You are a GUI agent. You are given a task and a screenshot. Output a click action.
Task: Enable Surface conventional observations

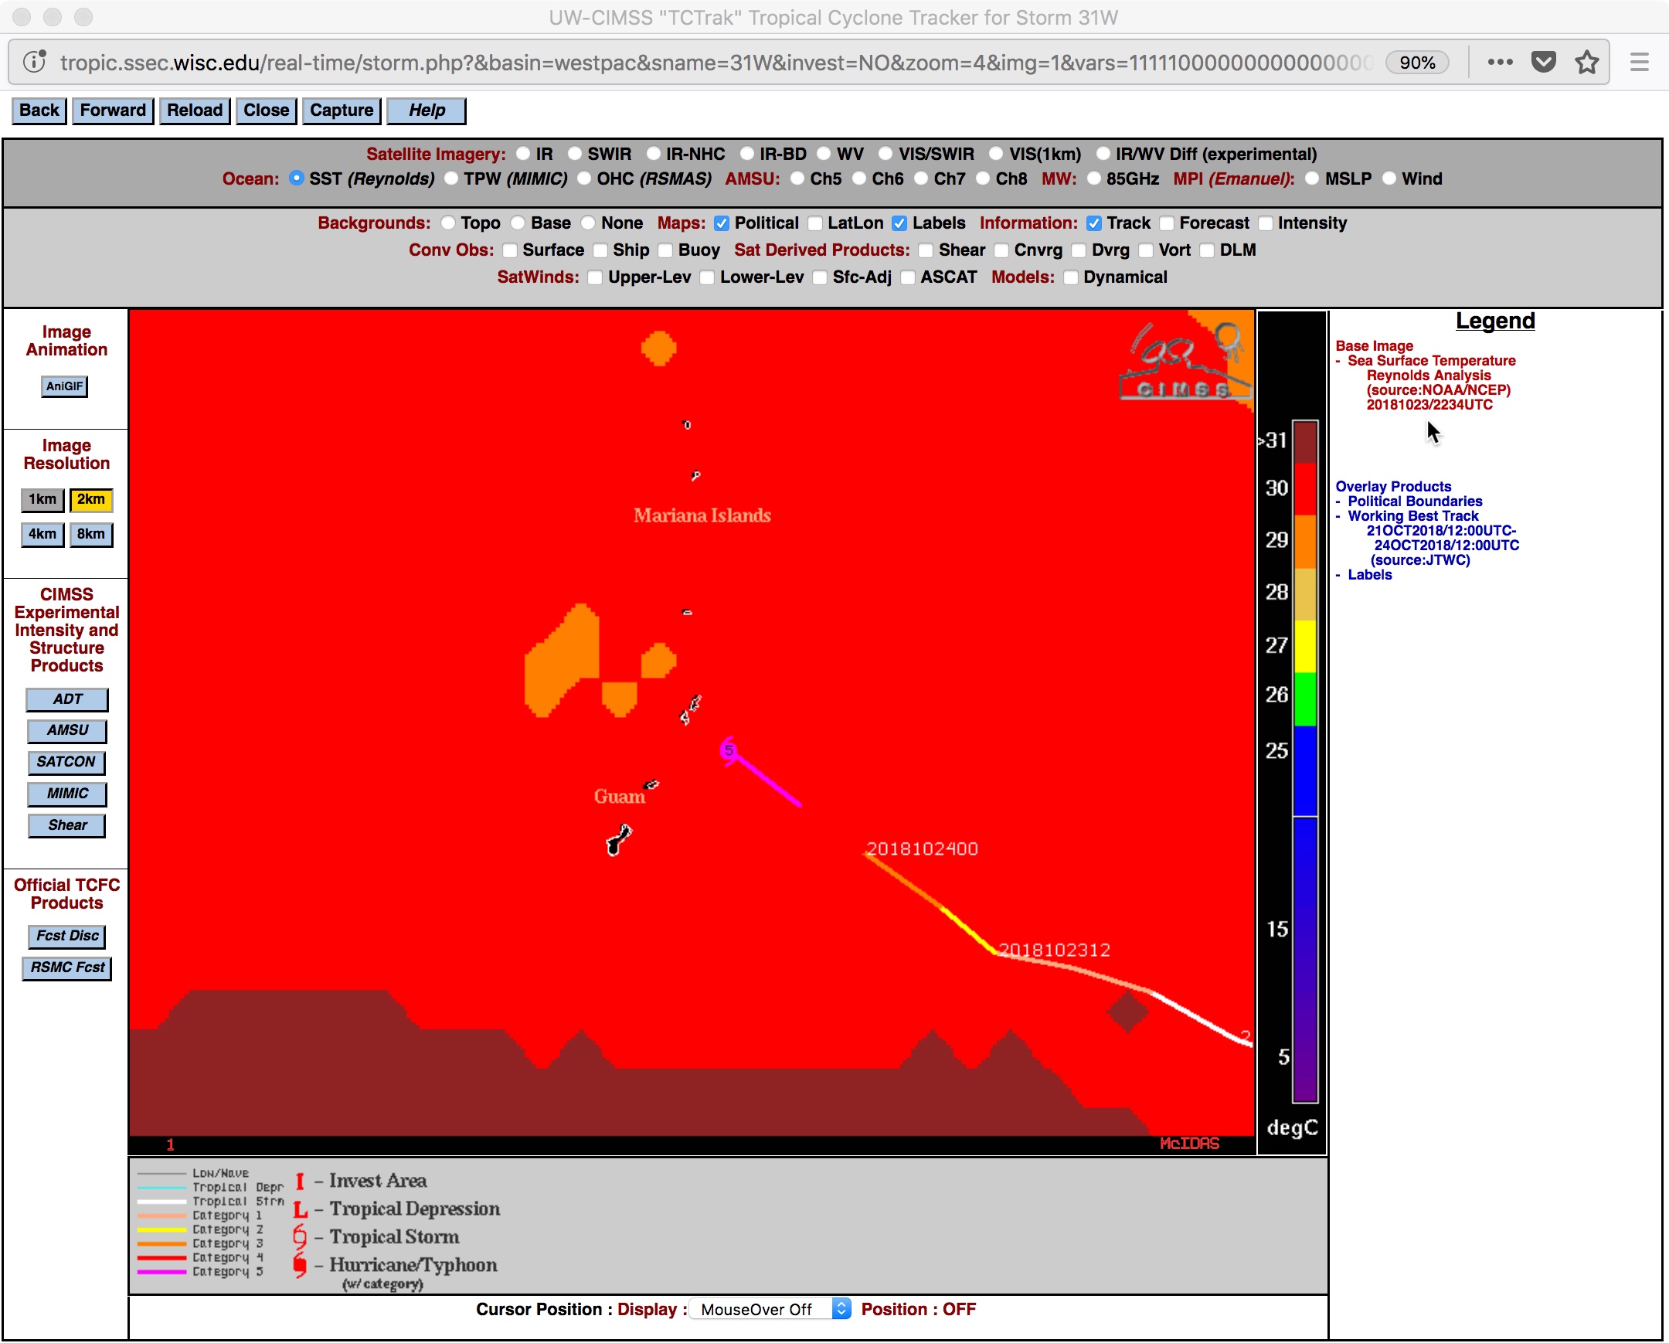pos(509,250)
